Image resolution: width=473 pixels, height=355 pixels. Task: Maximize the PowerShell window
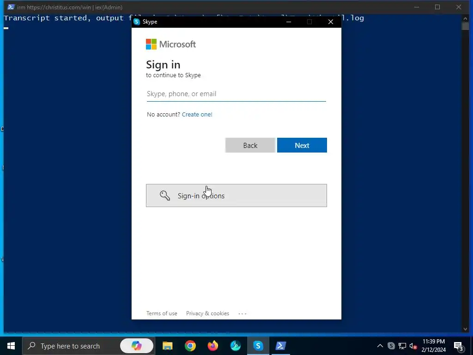tap(437, 7)
